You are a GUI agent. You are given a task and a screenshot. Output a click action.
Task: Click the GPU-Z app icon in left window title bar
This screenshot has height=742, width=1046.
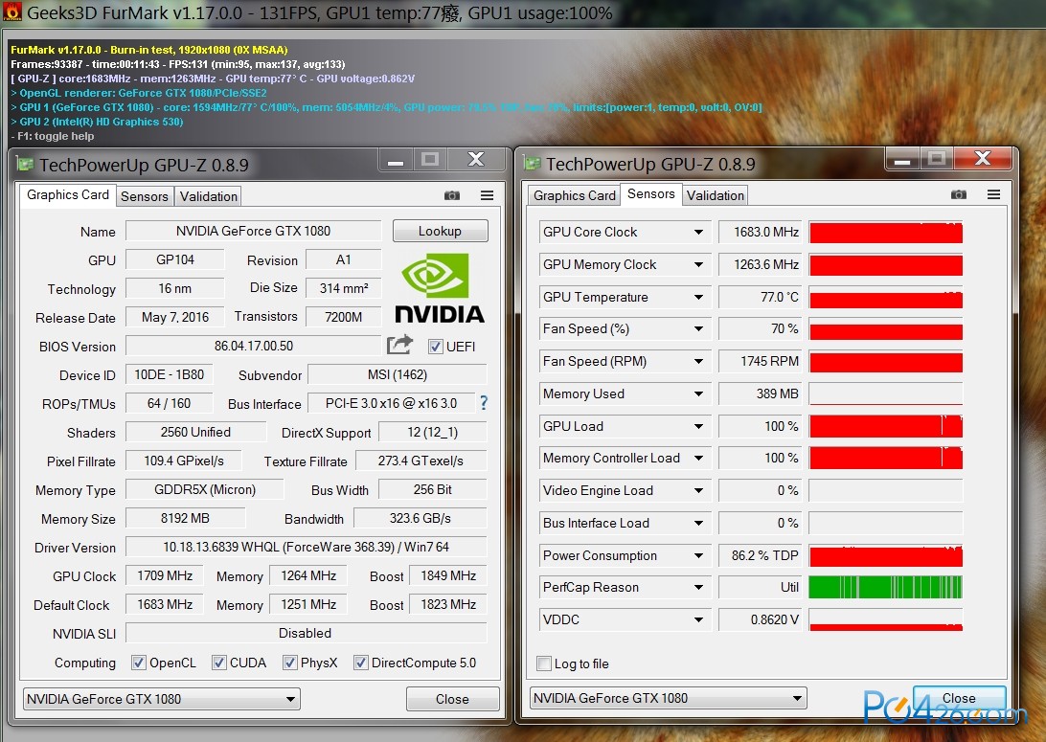(x=25, y=164)
